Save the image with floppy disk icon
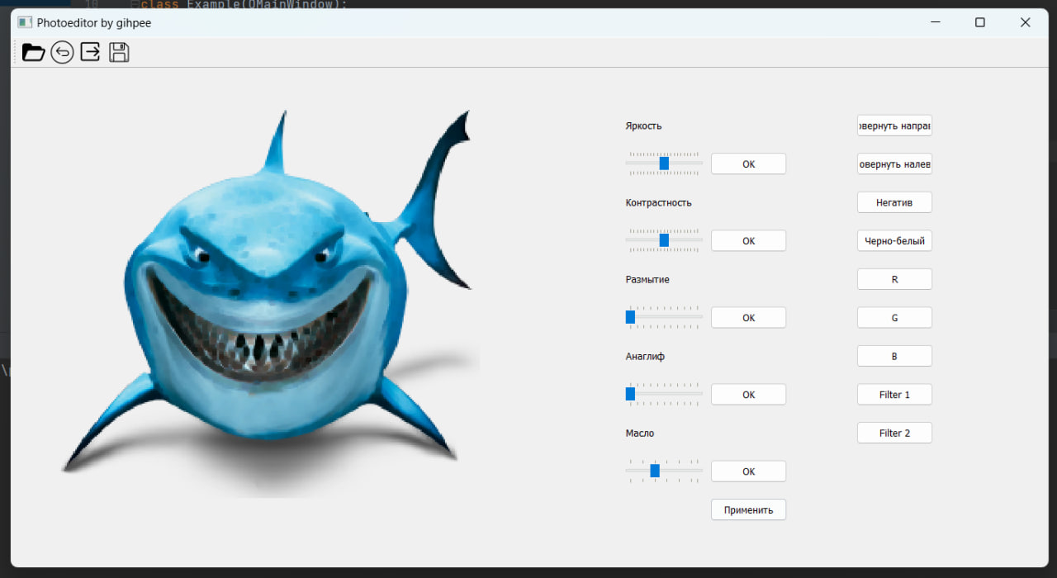Image resolution: width=1057 pixels, height=578 pixels. click(x=119, y=53)
